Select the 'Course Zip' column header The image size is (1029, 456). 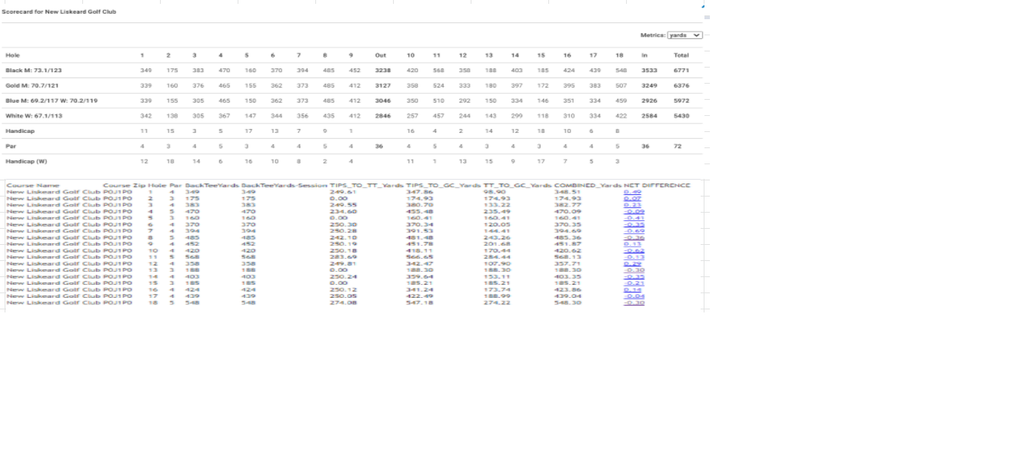(125, 185)
